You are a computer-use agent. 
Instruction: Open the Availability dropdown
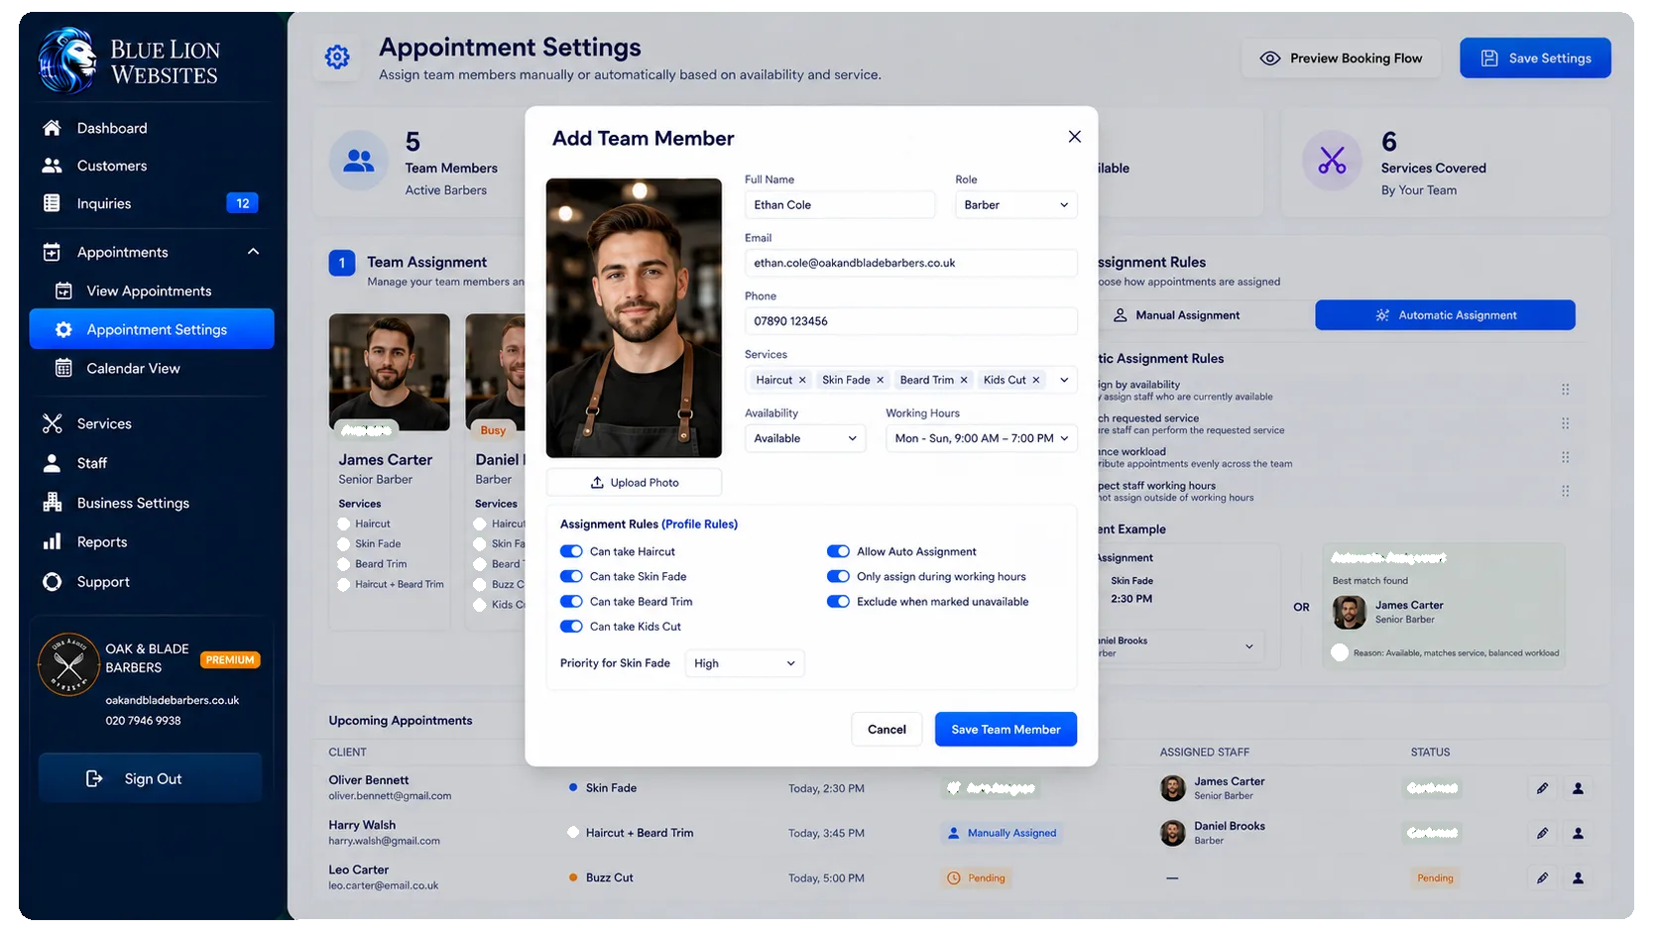coord(805,438)
